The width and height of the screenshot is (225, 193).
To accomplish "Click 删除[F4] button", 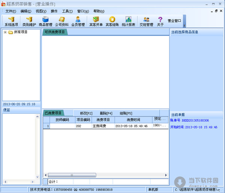I will pyautogui.click(x=106, y=113).
